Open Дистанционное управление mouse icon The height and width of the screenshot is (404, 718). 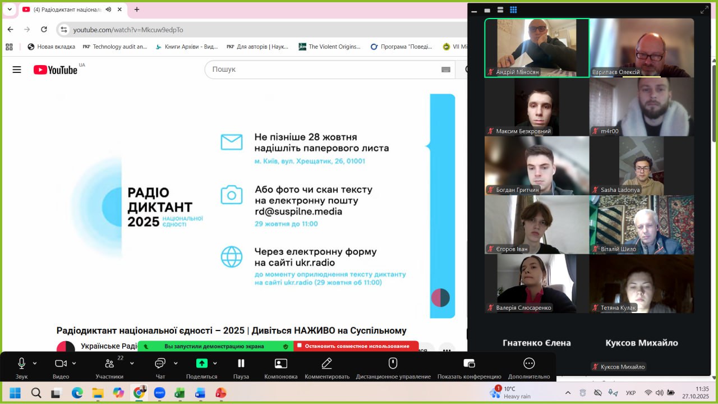(x=393, y=364)
